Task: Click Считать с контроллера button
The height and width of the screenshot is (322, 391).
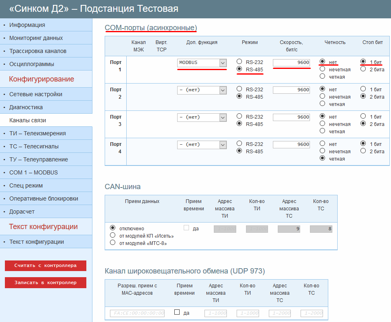Action: [46, 266]
